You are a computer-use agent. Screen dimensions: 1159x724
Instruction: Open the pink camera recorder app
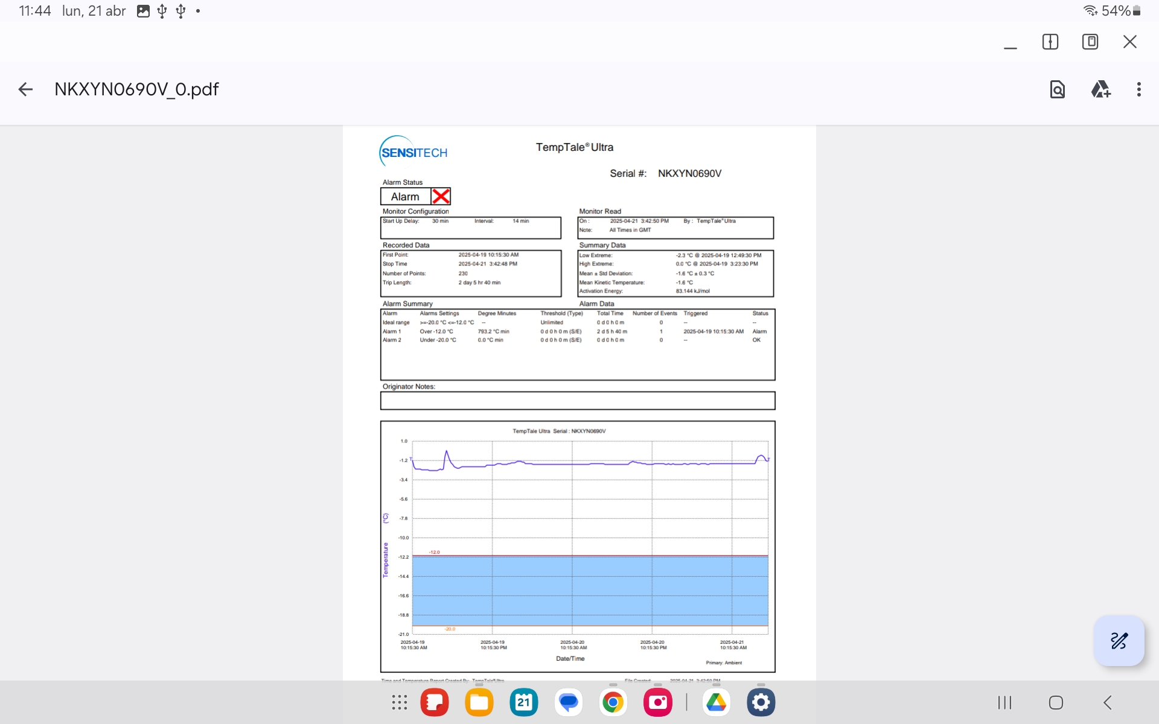coord(658,702)
